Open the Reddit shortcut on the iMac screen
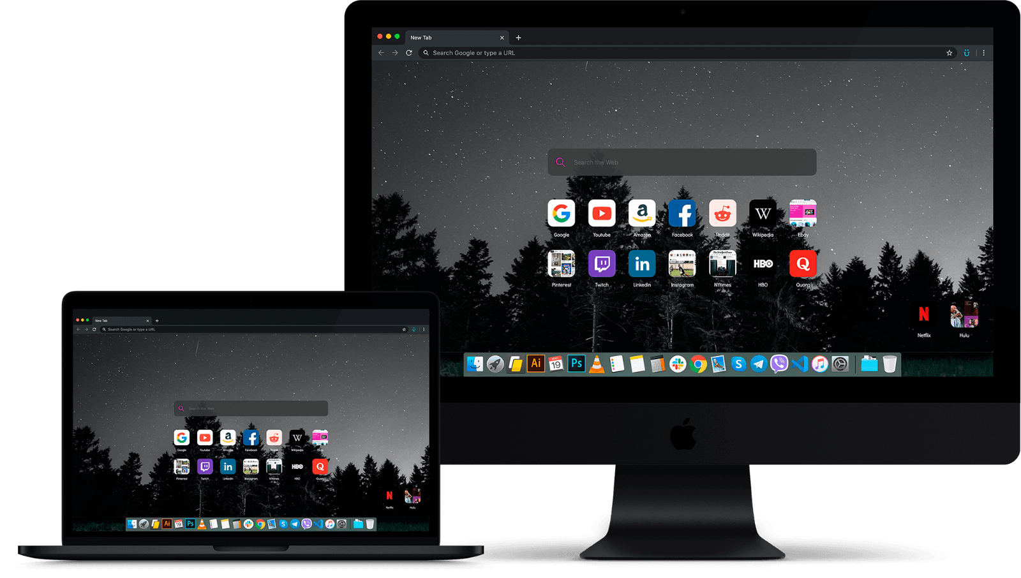Image resolution: width=1021 pixels, height=578 pixels. 722,214
